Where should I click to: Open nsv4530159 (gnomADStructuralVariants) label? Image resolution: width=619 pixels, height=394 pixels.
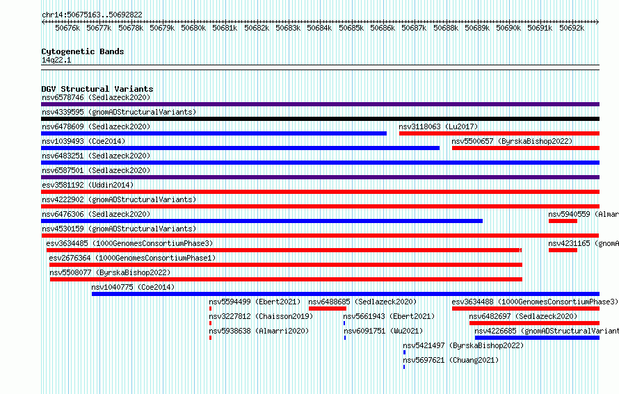coord(119,229)
